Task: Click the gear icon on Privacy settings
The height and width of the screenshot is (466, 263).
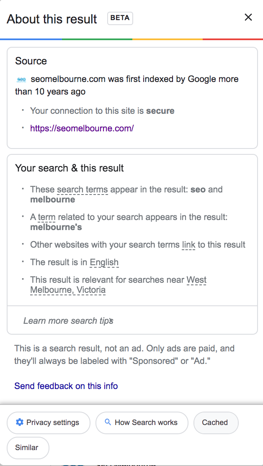Action: 19,422
